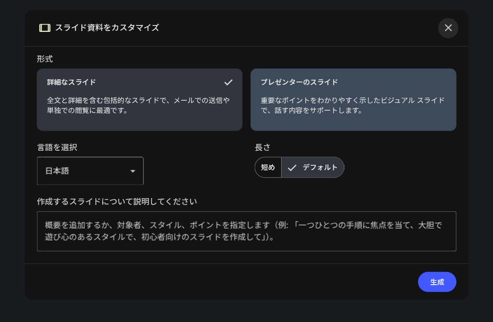Click the スライド資料をカスタマイズ dialog title
Image resolution: width=493 pixels, height=322 pixels.
pyautogui.click(x=107, y=28)
